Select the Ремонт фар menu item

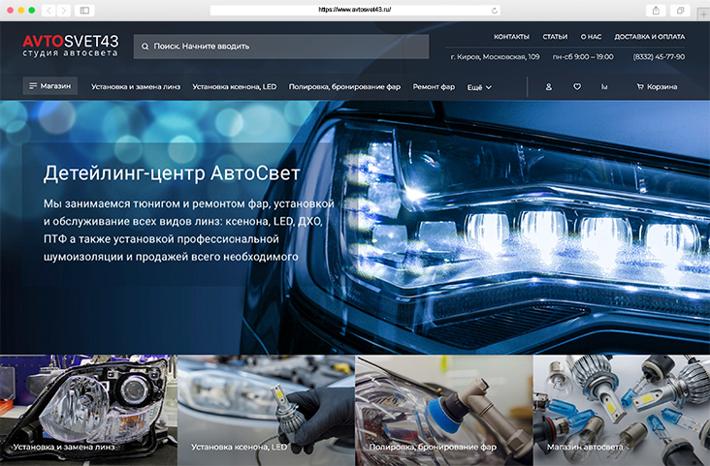point(434,86)
